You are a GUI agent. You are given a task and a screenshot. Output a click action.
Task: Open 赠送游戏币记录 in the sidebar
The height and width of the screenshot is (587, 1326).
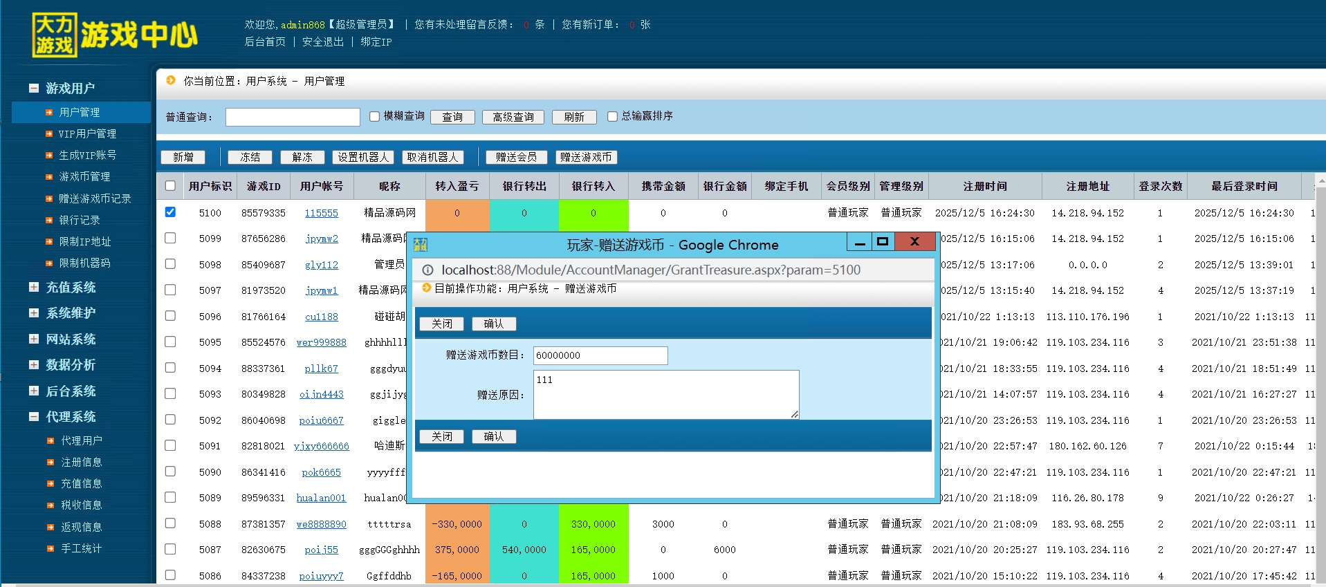click(95, 199)
